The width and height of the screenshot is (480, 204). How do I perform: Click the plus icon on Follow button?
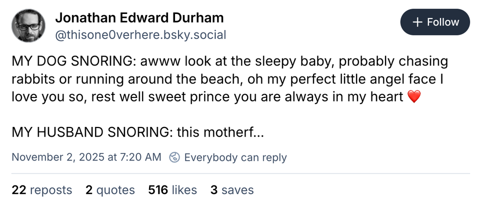click(x=417, y=22)
